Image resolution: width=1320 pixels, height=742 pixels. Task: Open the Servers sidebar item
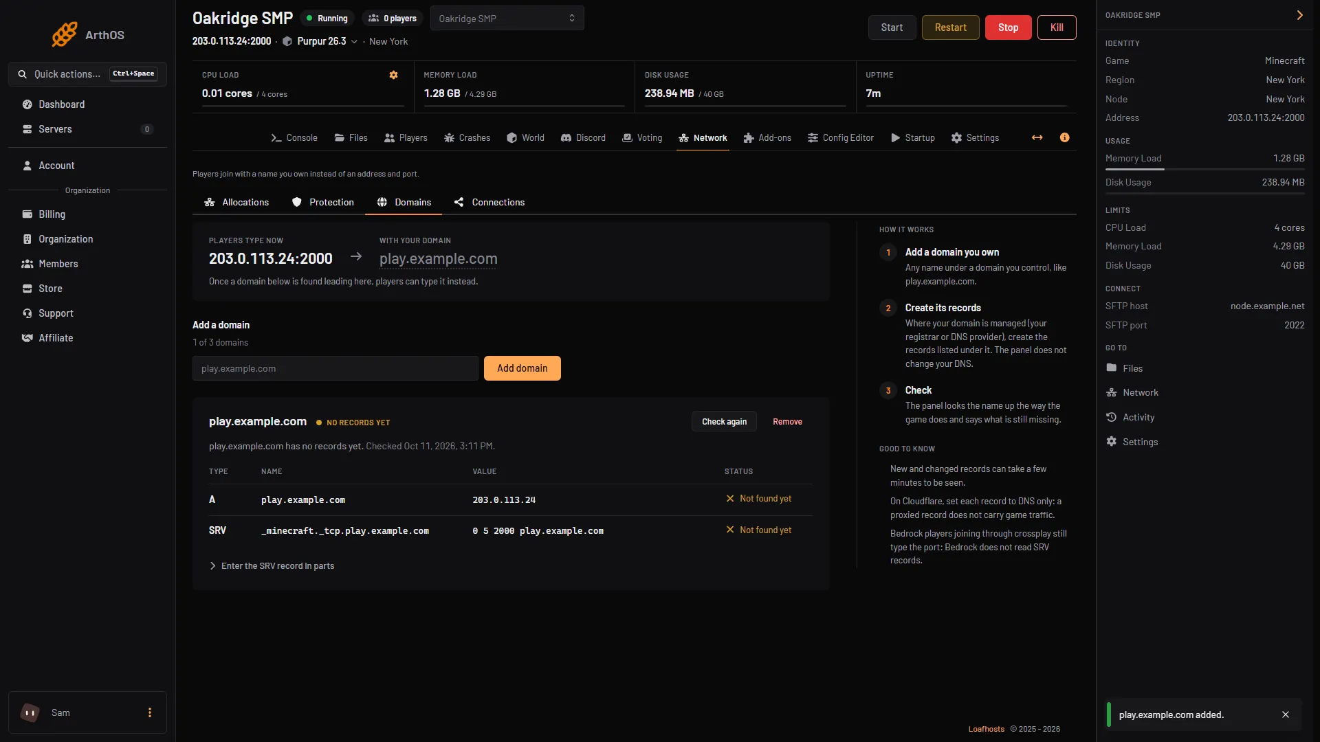tap(87, 129)
